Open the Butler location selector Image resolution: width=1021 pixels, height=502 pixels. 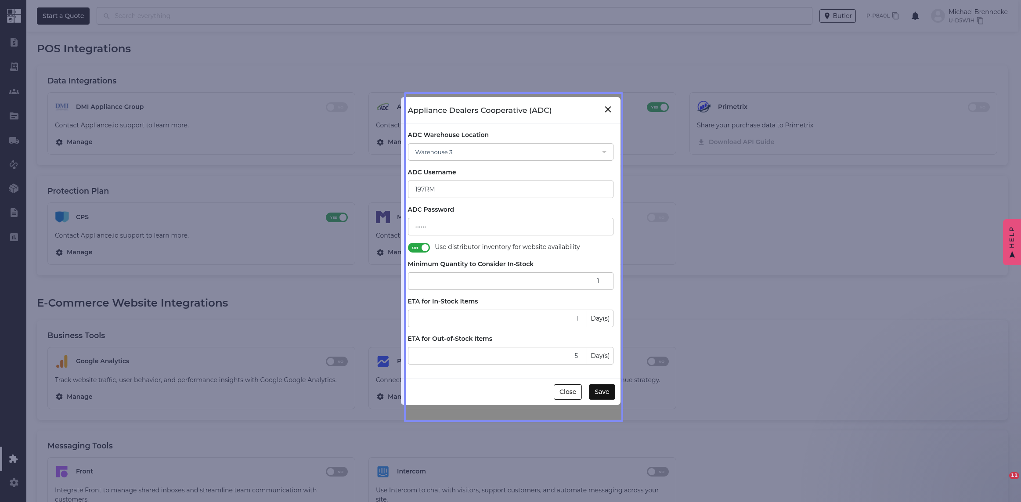coord(837,16)
